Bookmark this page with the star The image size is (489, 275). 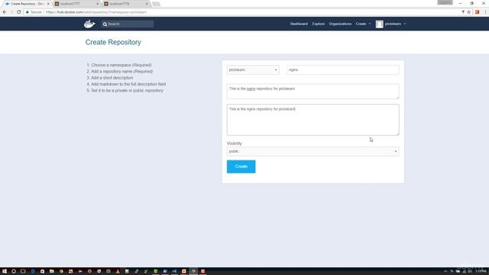[x=468, y=12]
